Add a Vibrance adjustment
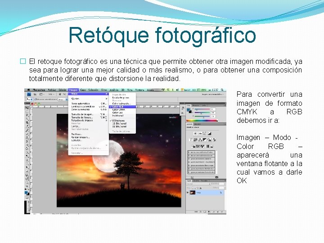324x243 pixels. 191,139
